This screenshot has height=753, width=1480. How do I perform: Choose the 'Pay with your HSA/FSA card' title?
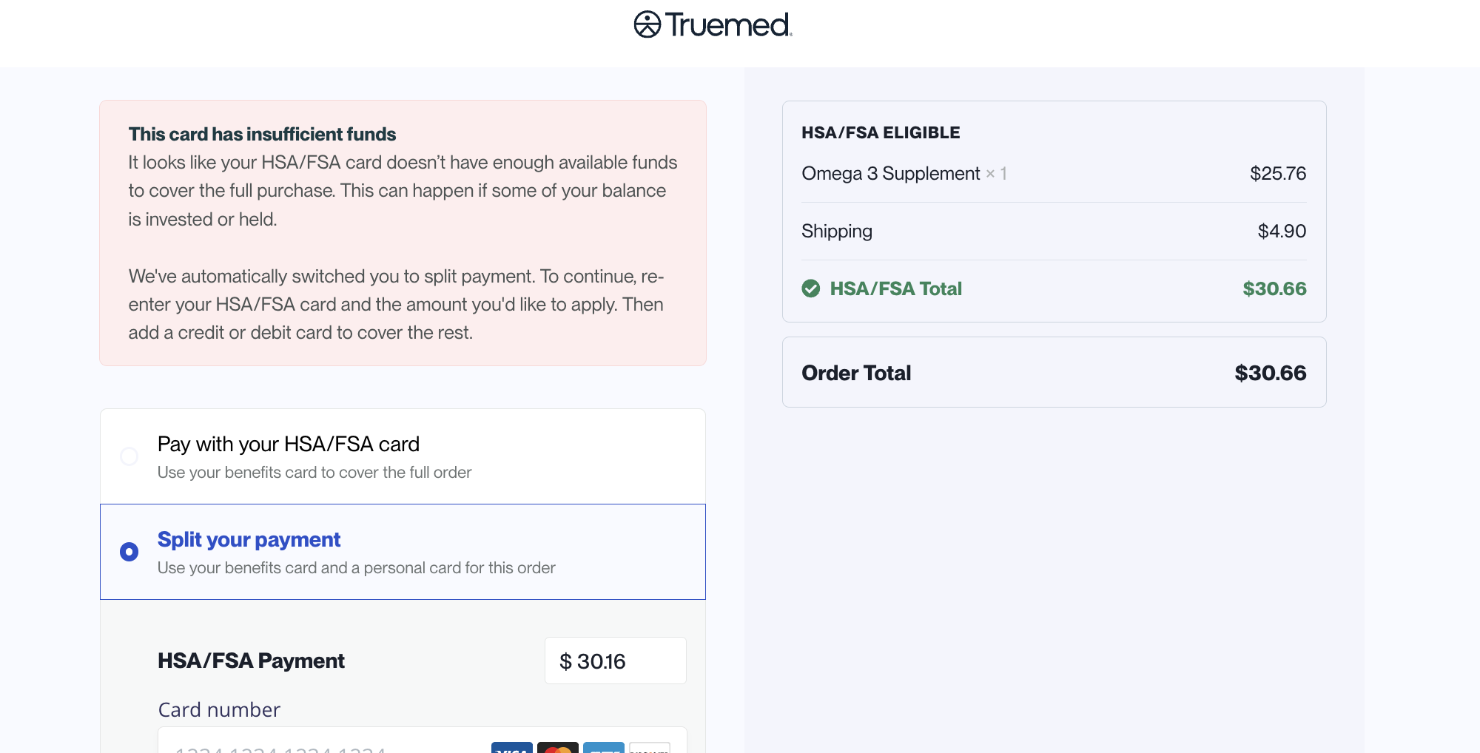pyautogui.click(x=289, y=444)
